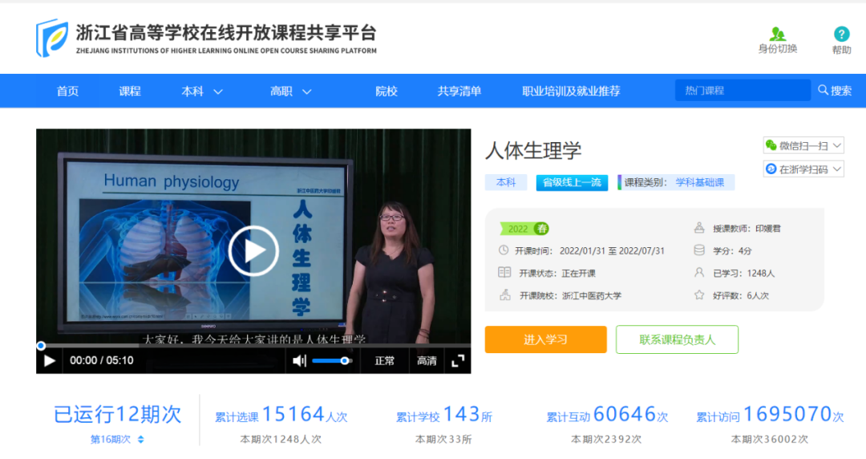Toggle 正常 playback speed setting

pos(384,361)
